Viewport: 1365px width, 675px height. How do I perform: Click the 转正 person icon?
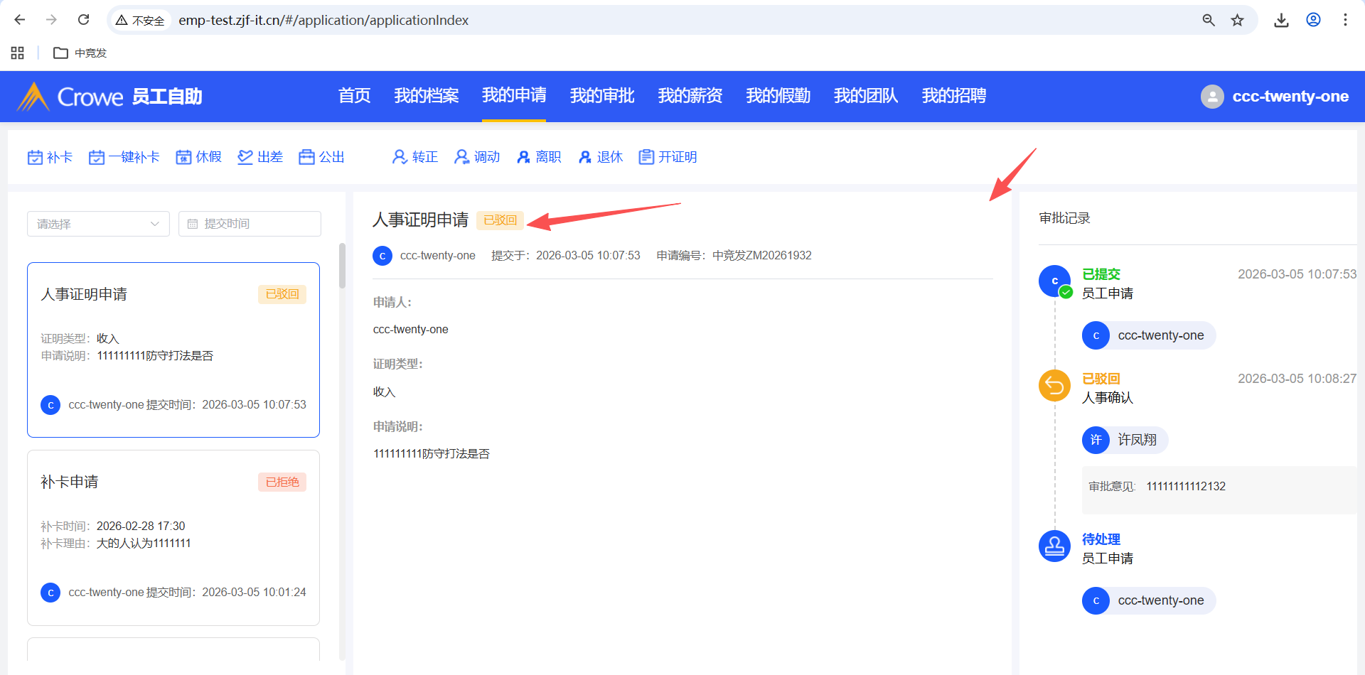[400, 157]
